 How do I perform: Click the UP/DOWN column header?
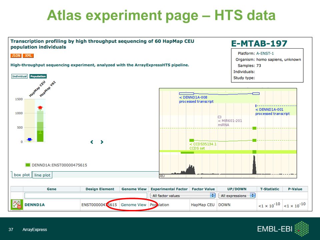[x=237, y=189]
